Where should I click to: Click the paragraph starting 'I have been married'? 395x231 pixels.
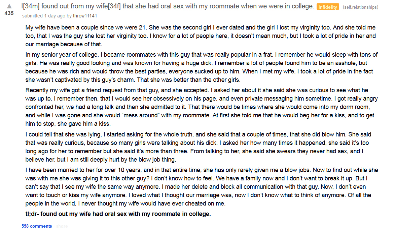click(202, 186)
